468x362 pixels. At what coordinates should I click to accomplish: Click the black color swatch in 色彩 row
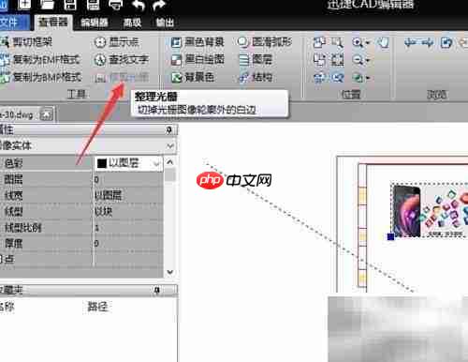(x=102, y=163)
